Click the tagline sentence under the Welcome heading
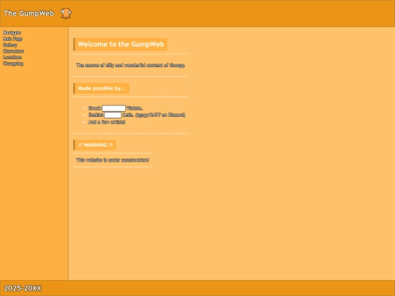 pyautogui.click(x=130, y=65)
